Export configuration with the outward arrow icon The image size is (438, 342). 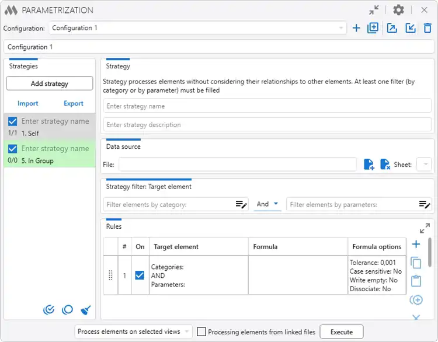[x=392, y=28]
